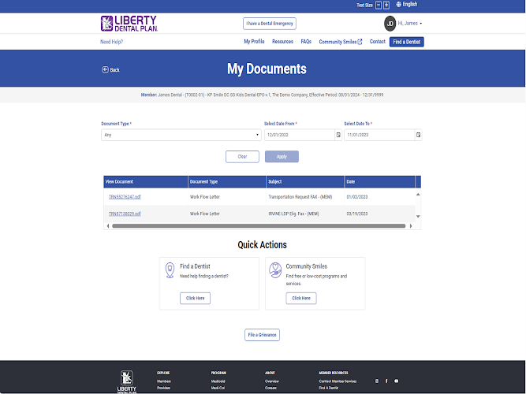Click the globe language icon
Screen dimensions: 526x394
(x=399, y=5)
